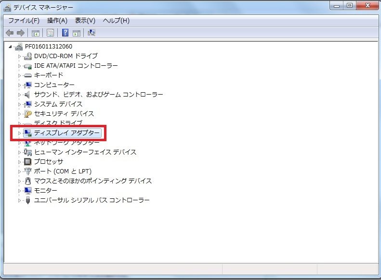Select ユニバーサル シリアル バス コントローラー item
381x280 pixels.
tap(92, 200)
